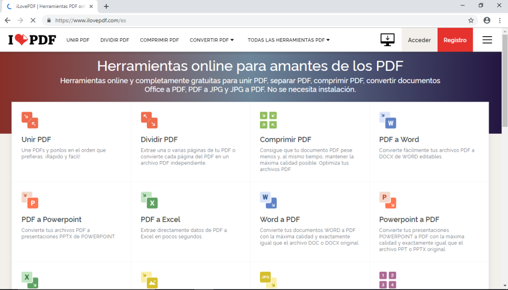Bookmark this page with star icon
Screen dimensions: 508x290
(x=471, y=20)
